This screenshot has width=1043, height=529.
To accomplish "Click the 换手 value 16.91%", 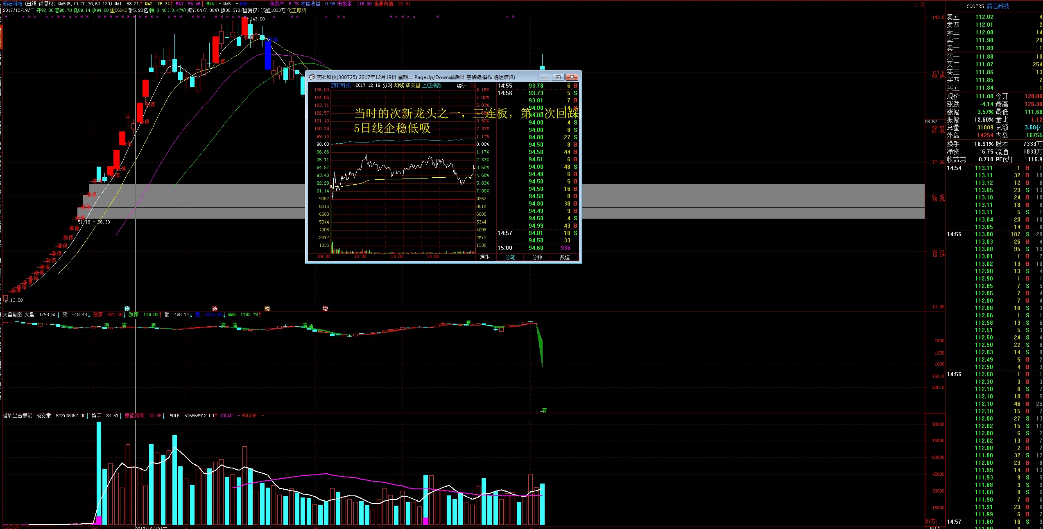I will [x=984, y=144].
